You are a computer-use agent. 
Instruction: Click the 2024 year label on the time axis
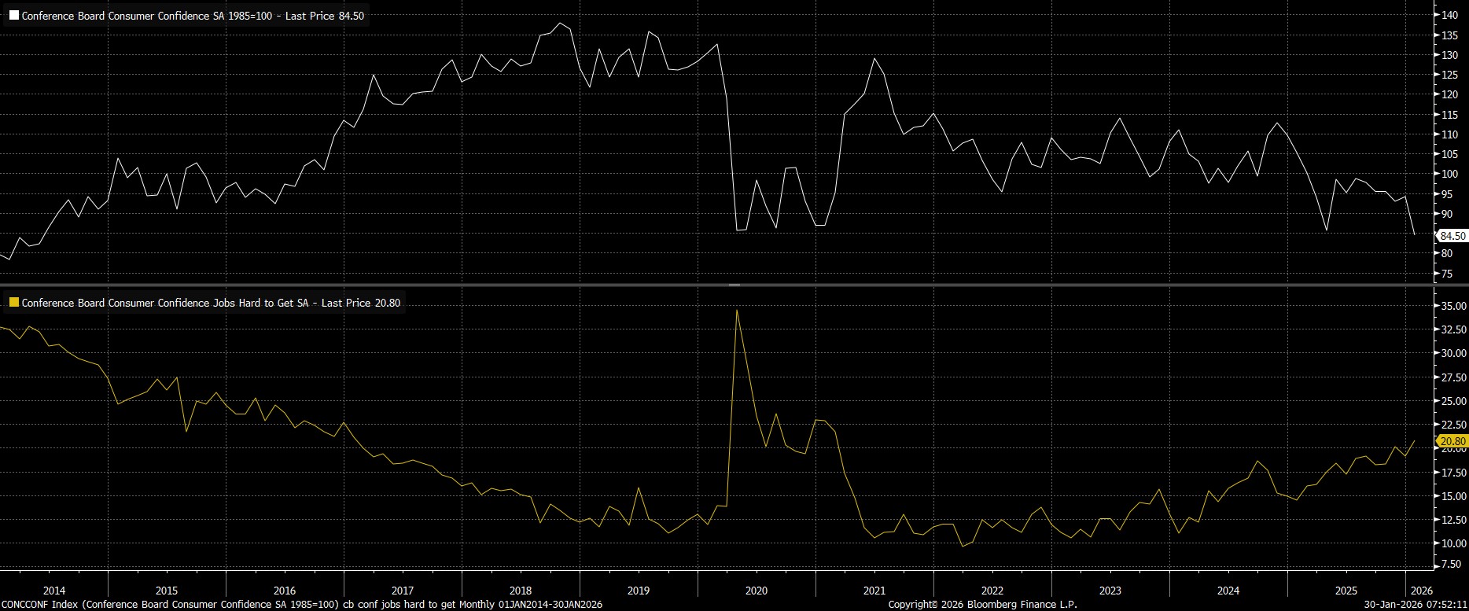point(1228,591)
